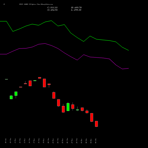Select the 21 Nov date label
The height and width of the screenshot is (148, 148).
tap(53, 141)
